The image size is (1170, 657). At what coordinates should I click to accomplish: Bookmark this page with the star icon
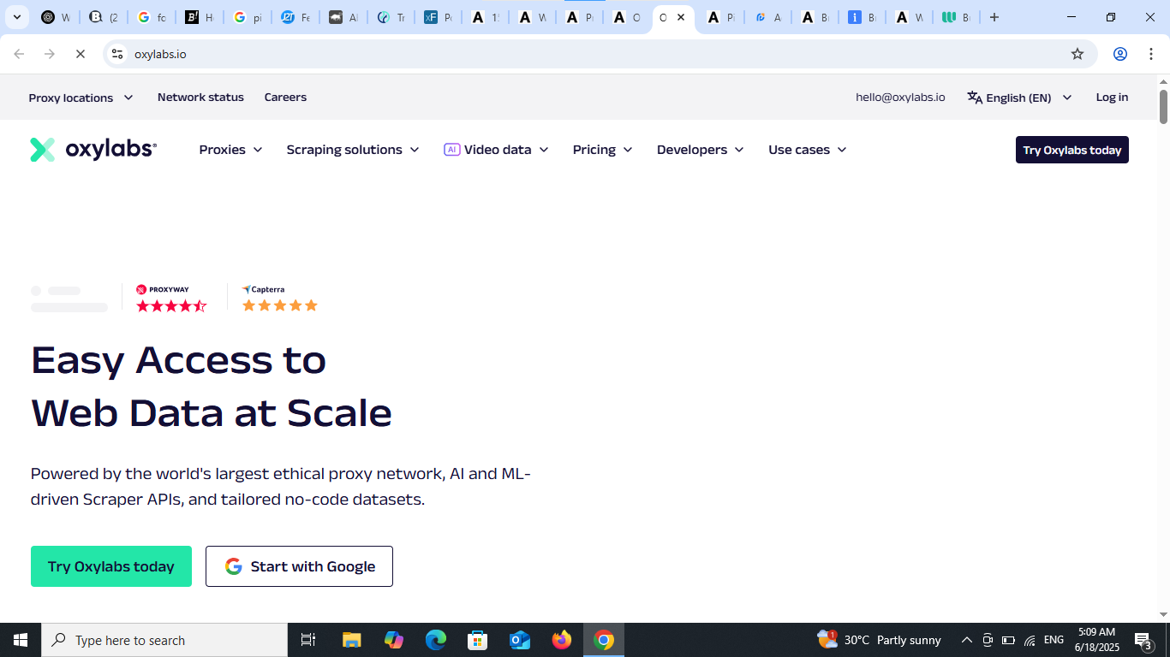point(1077,54)
